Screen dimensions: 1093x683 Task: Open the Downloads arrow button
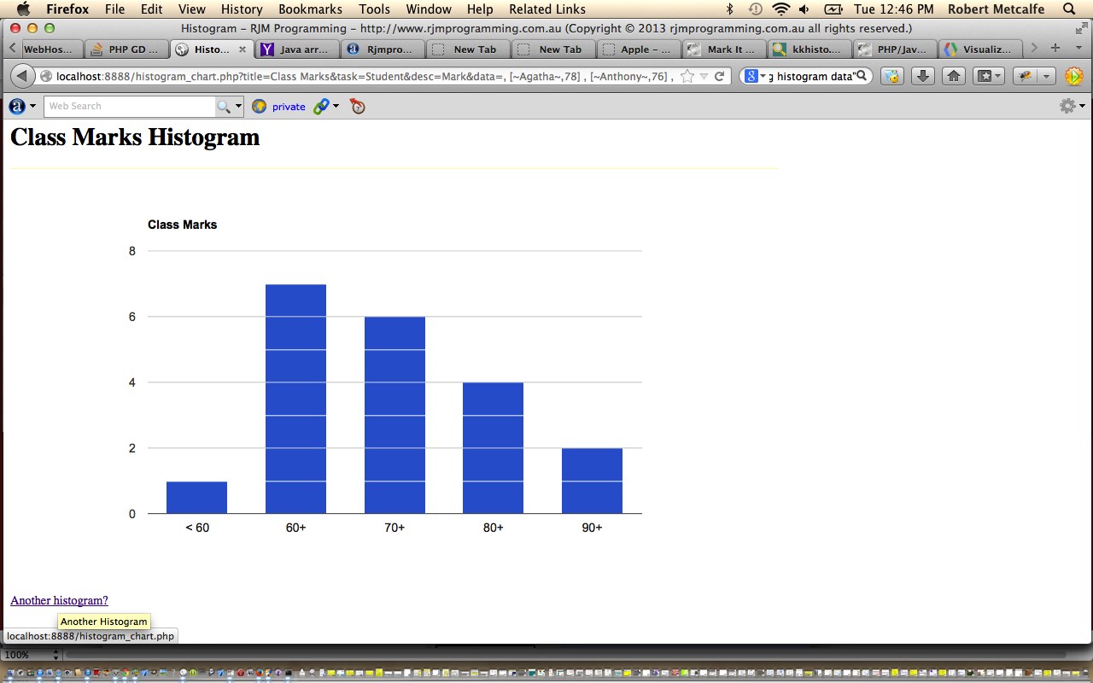[x=922, y=76]
